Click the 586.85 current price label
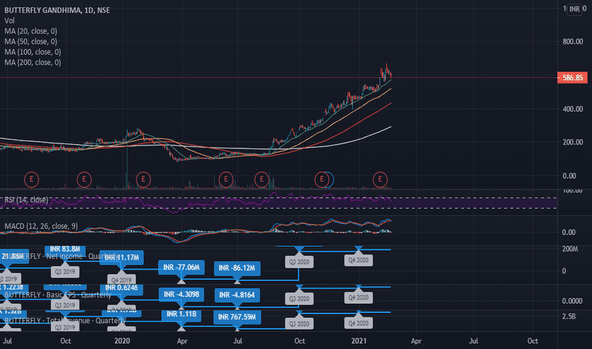Viewport: 592px width, 349px height. [x=572, y=77]
